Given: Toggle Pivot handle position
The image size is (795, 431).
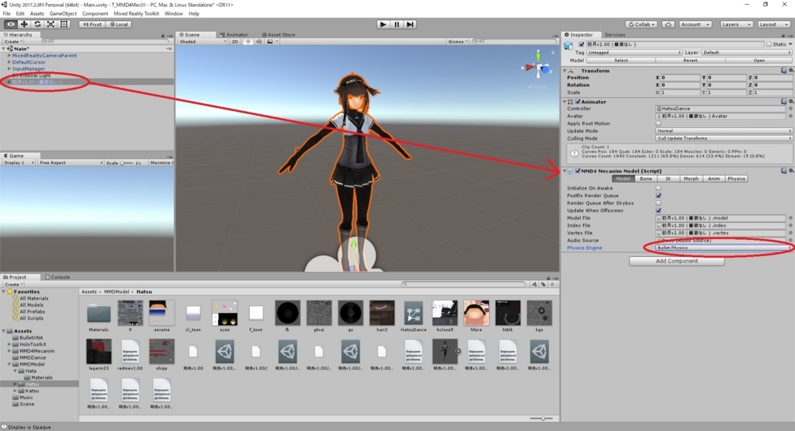Looking at the screenshot, I should pos(92,24).
